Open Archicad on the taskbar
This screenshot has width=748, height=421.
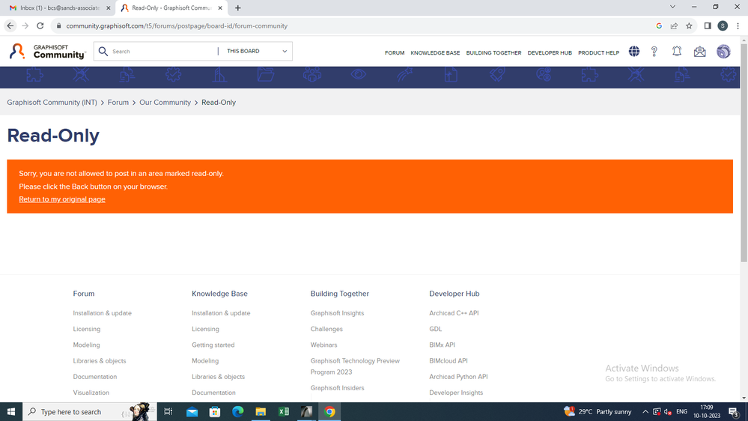point(306,411)
